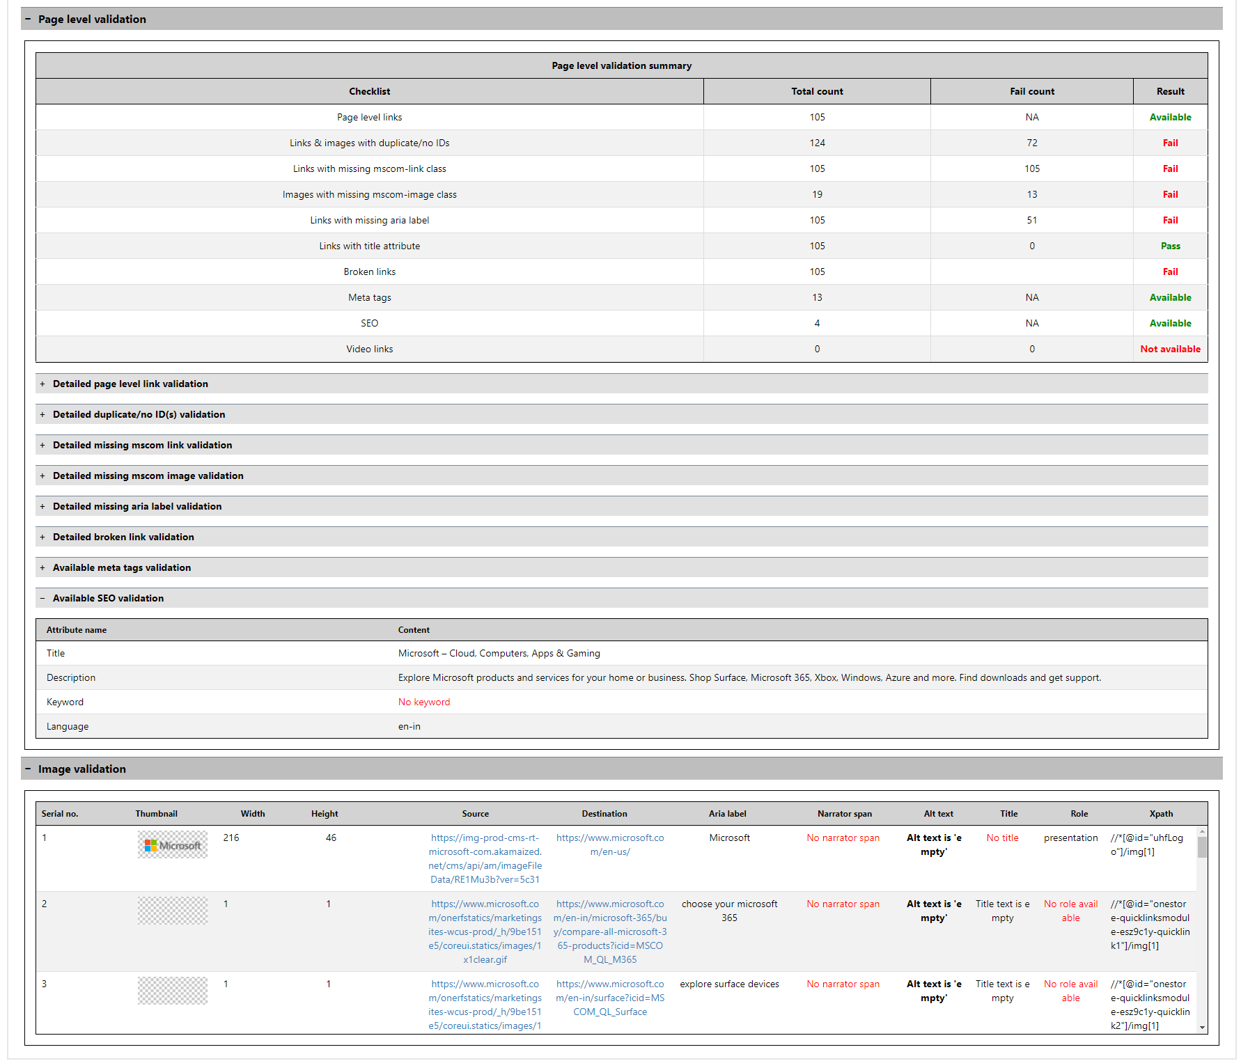Viewport: 1241px width, 1061px height.
Task: Click the 'en-in' language value
Action: (x=409, y=726)
